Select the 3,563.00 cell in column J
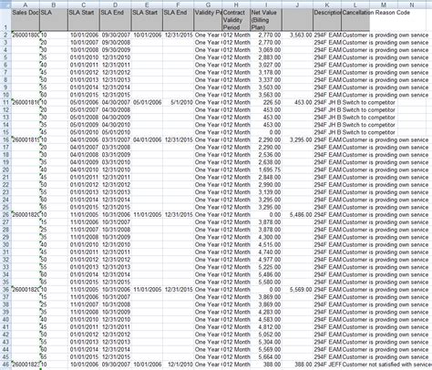This screenshot has width=432, height=370. point(297,35)
